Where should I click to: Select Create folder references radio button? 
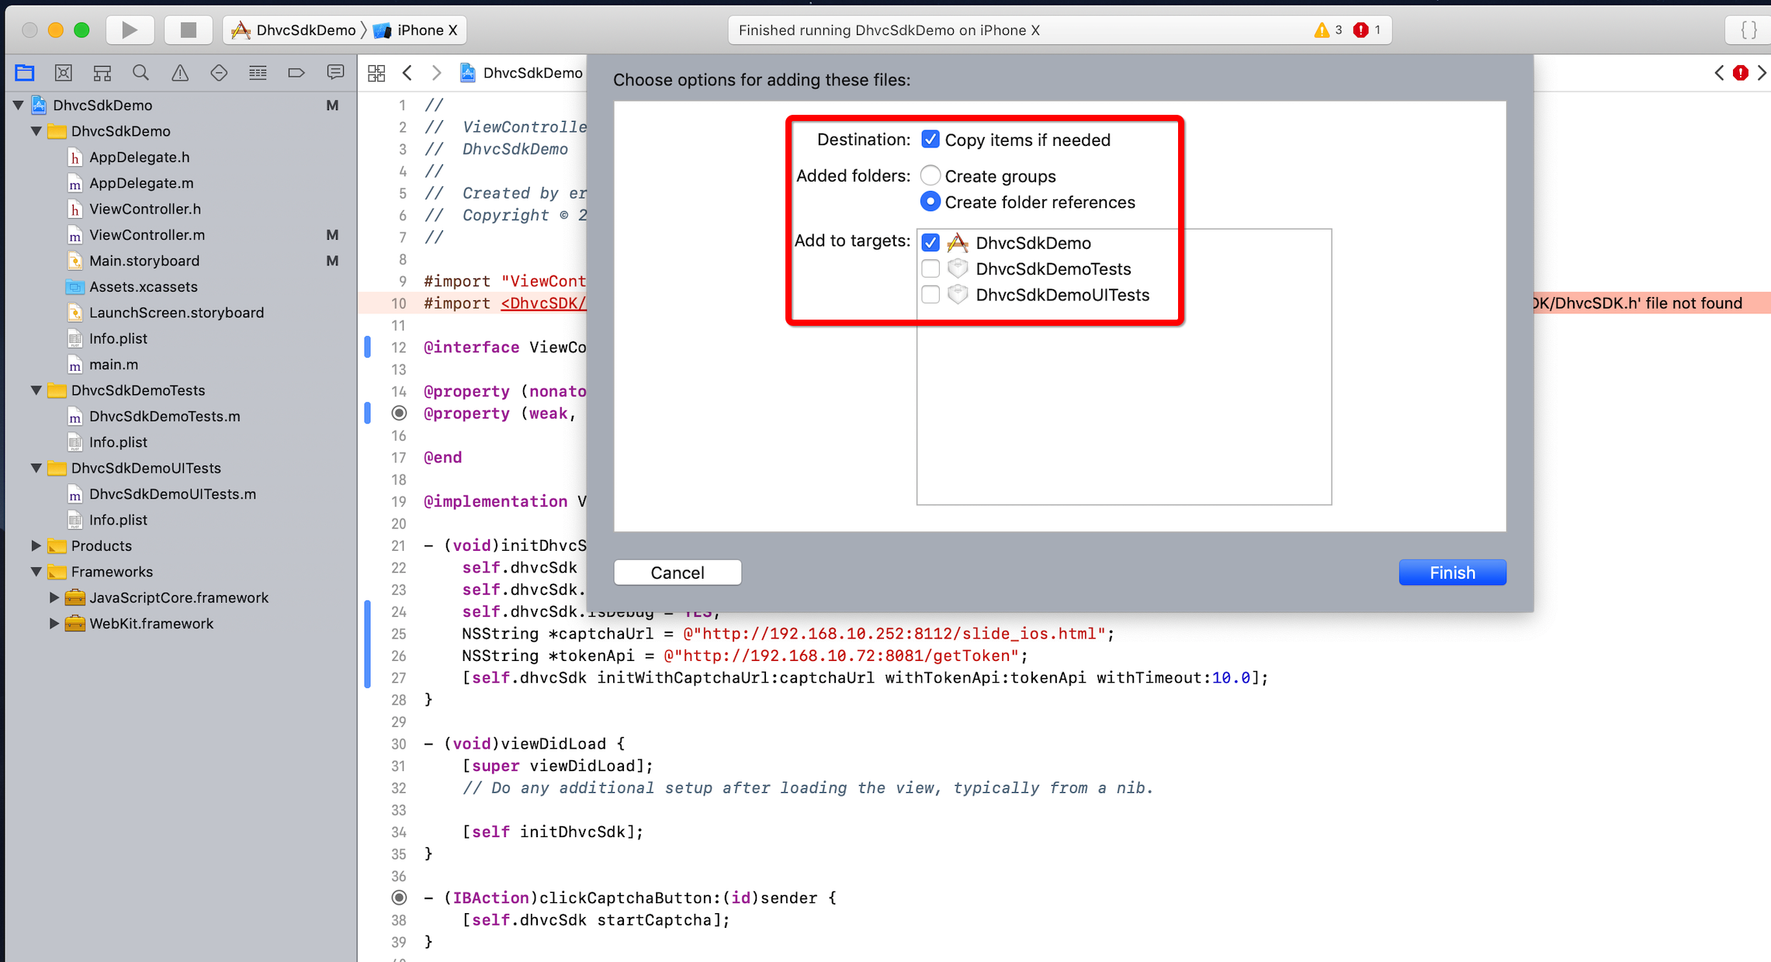point(930,202)
